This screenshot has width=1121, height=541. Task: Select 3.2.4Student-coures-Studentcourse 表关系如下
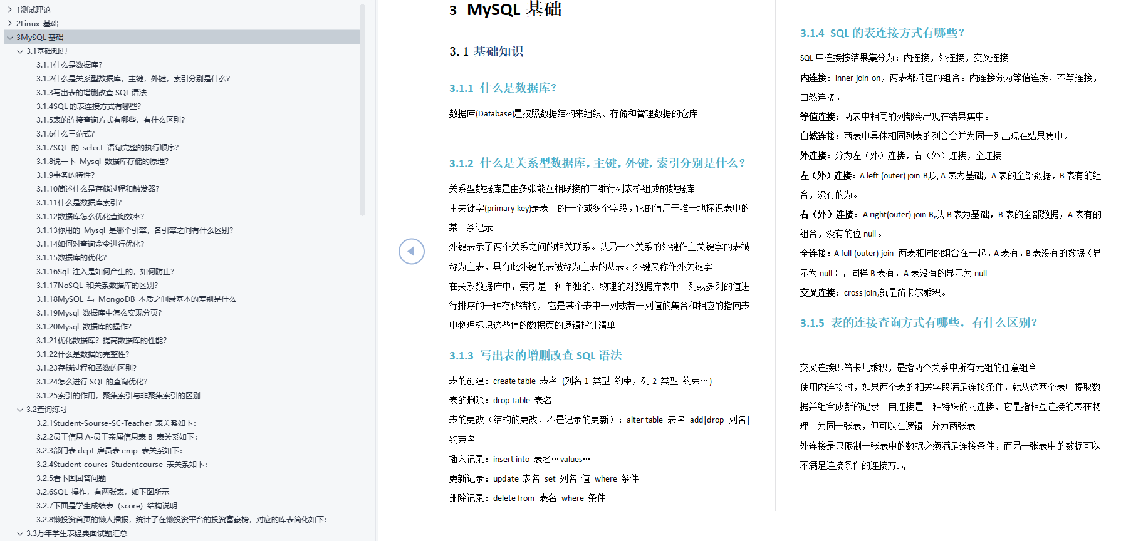coord(122,464)
